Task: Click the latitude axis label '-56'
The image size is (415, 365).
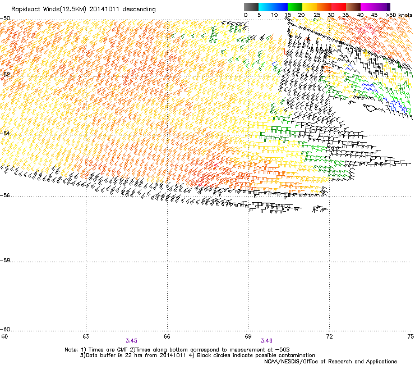Action: pos(5,195)
